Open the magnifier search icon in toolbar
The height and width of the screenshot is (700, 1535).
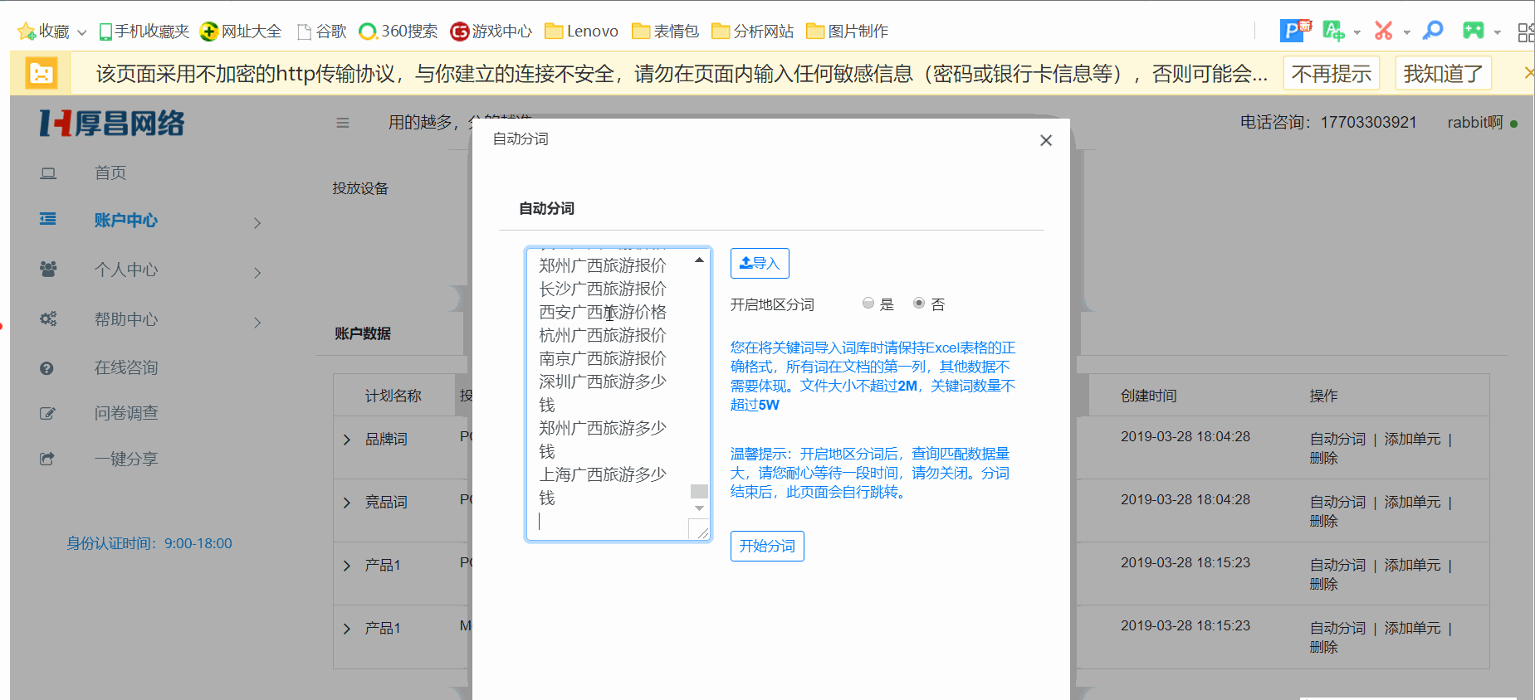(1433, 32)
